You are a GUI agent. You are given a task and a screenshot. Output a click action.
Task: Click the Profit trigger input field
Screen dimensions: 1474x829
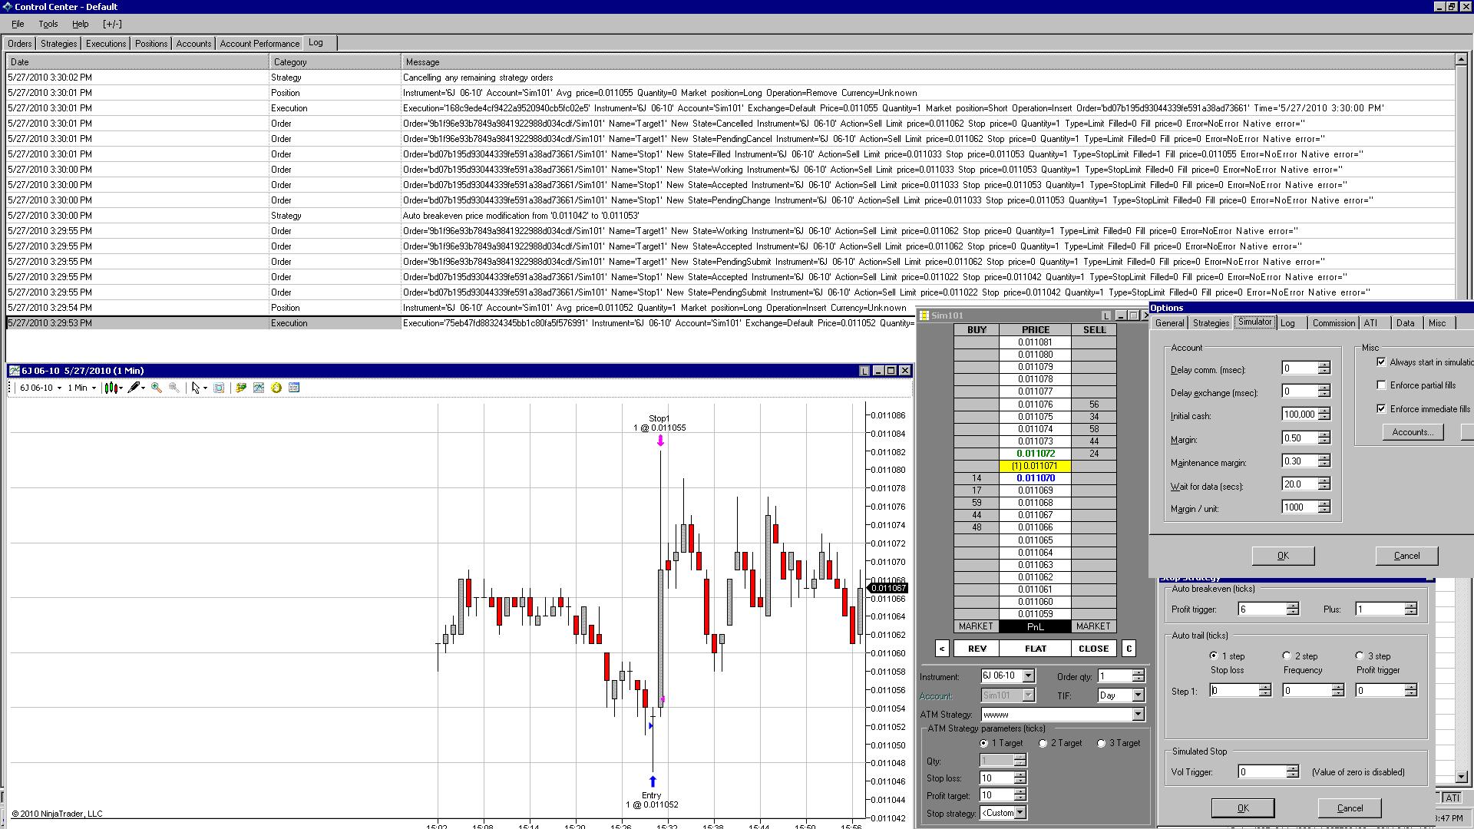(1262, 609)
